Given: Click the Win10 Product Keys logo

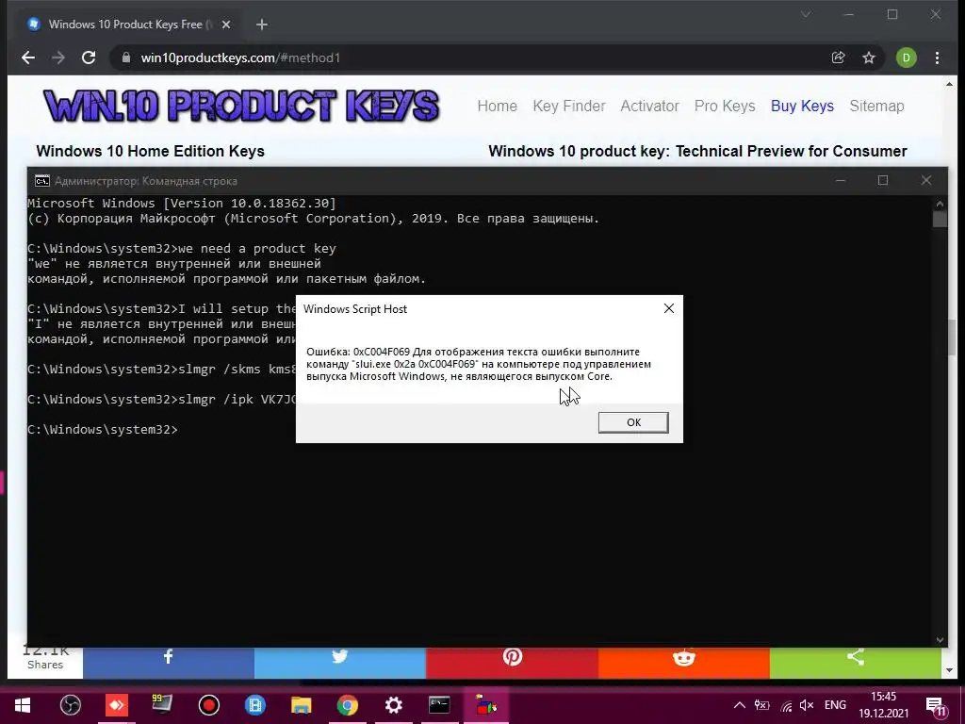Looking at the screenshot, I should point(241,106).
